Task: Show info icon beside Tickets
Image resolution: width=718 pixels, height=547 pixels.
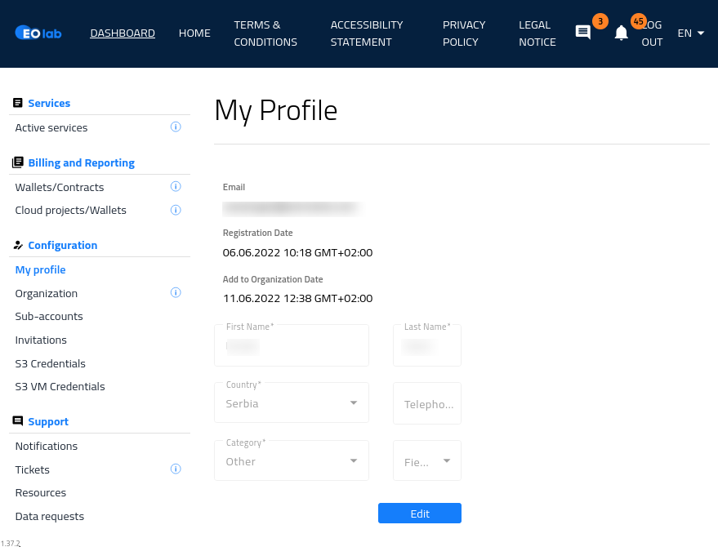Action: [x=176, y=469]
